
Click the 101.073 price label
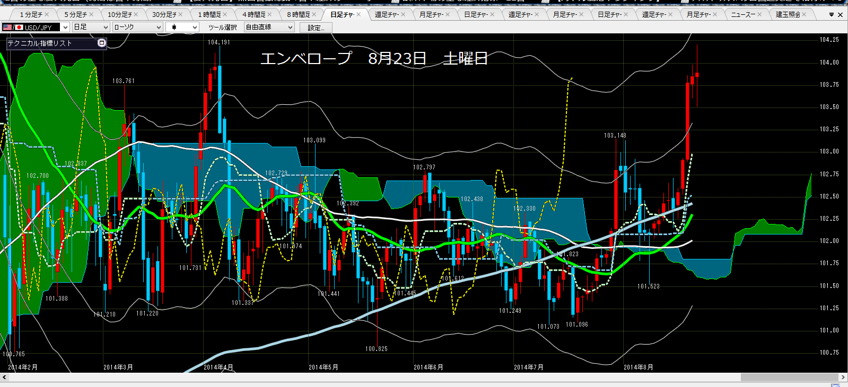(x=548, y=327)
